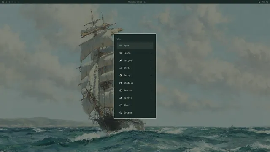Click the Trigger rocket icon
The width and height of the screenshot is (270, 152).
coord(121,60)
